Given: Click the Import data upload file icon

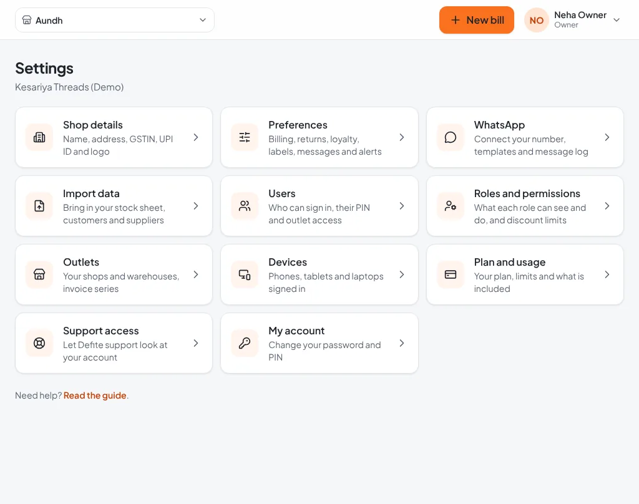Looking at the screenshot, I should (39, 206).
